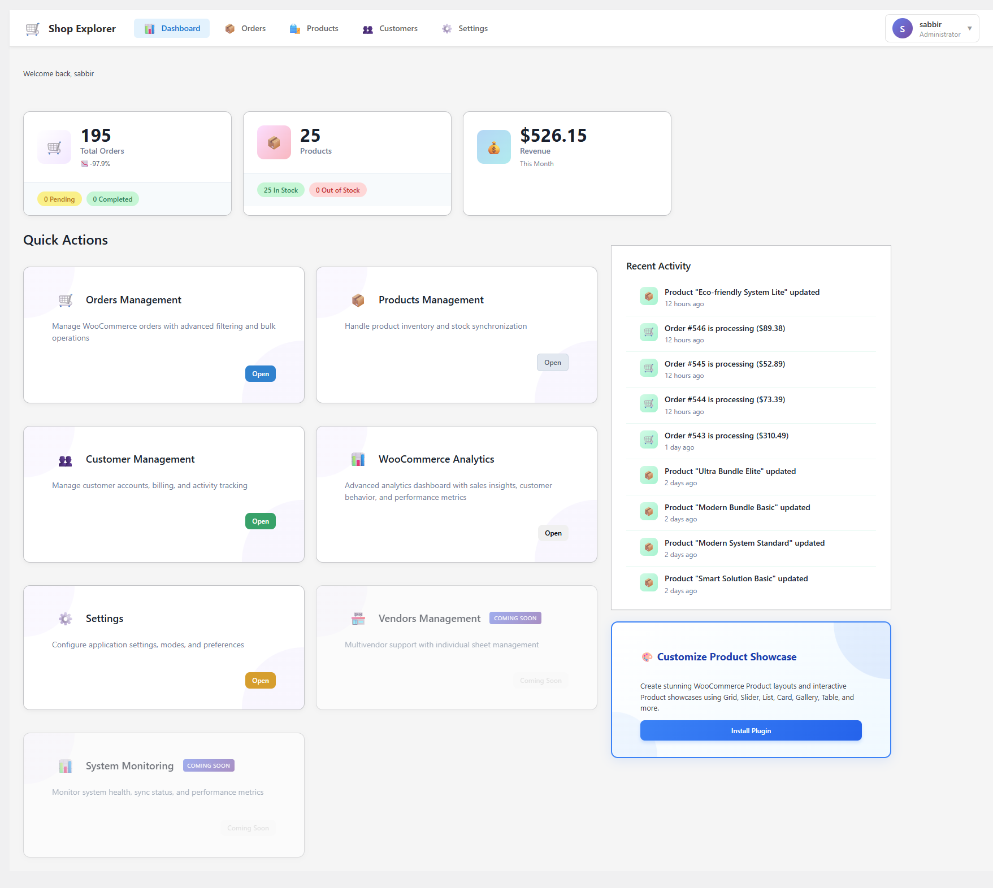Open Products Management
The width and height of the screenshot is (993, 888).
pos(553,363)
